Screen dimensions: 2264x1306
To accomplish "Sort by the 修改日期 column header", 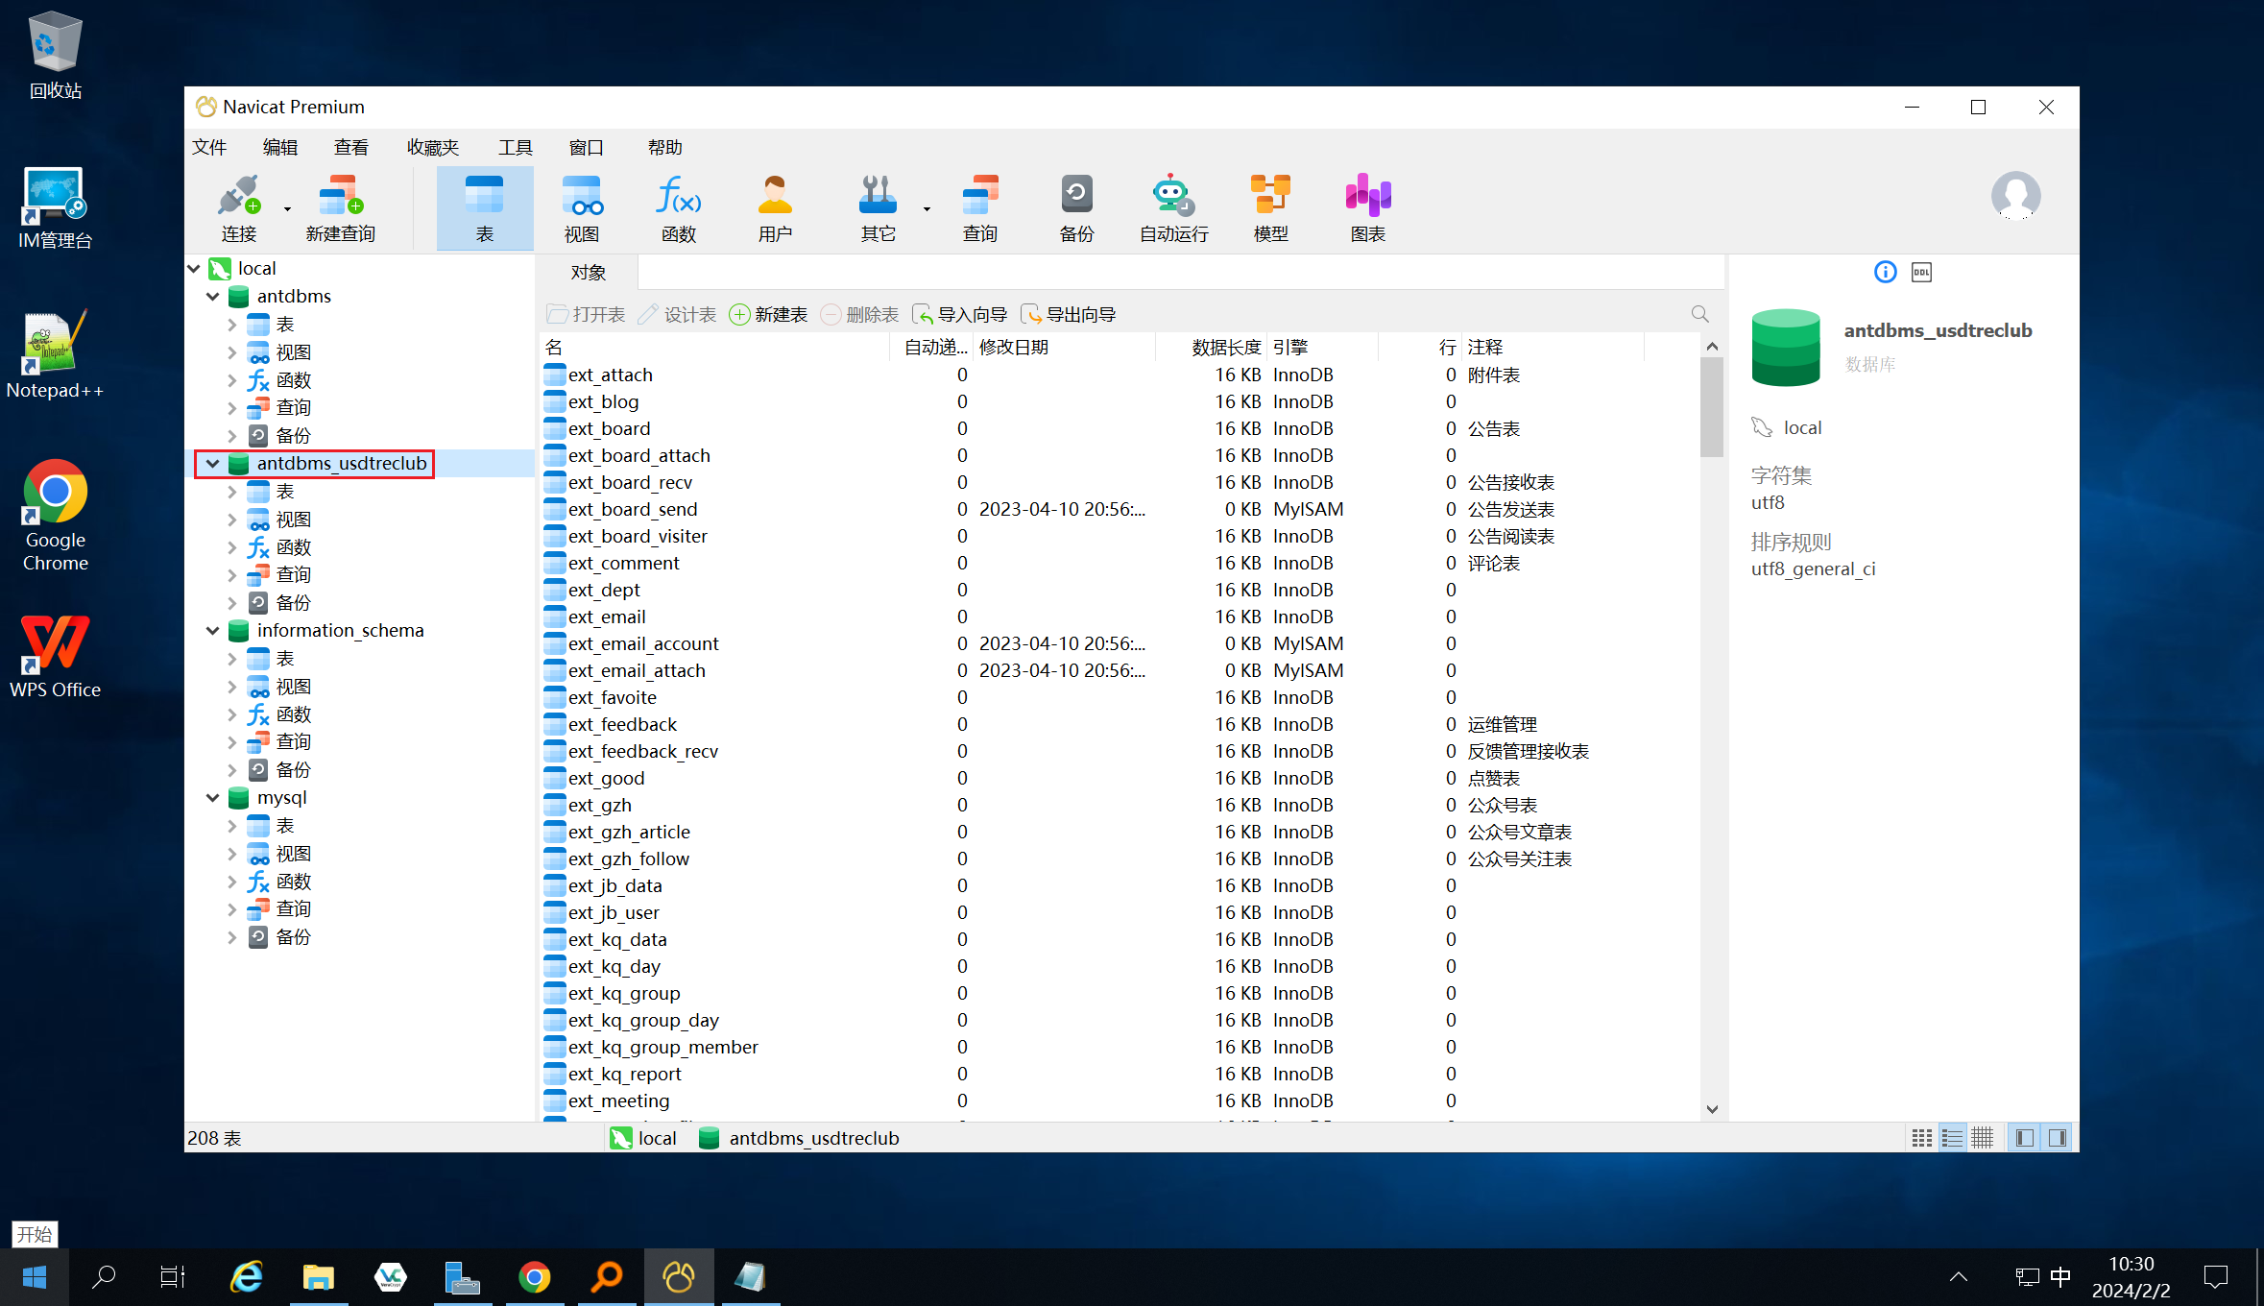I will [1065, 348].
